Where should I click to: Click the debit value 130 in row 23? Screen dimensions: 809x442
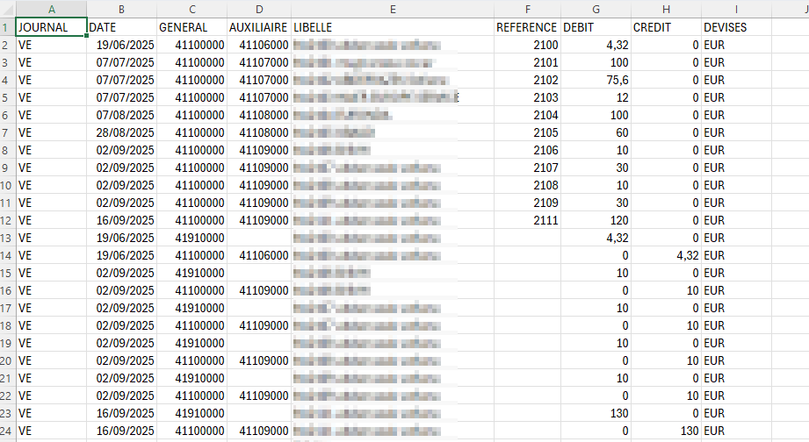(596, 413)
